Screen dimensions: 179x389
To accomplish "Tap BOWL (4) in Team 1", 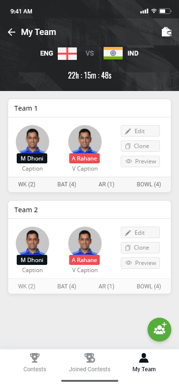I will pos(149,184).
